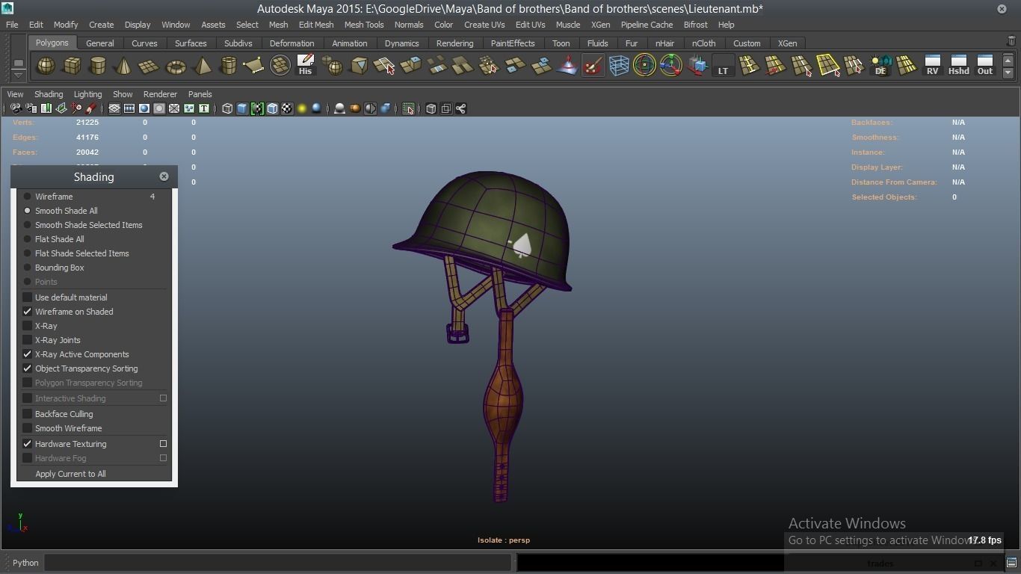This screenshot has height=574, width=1021.
Task: Toggle isolate select icon in panel toolbar
Action: [408, 109]
